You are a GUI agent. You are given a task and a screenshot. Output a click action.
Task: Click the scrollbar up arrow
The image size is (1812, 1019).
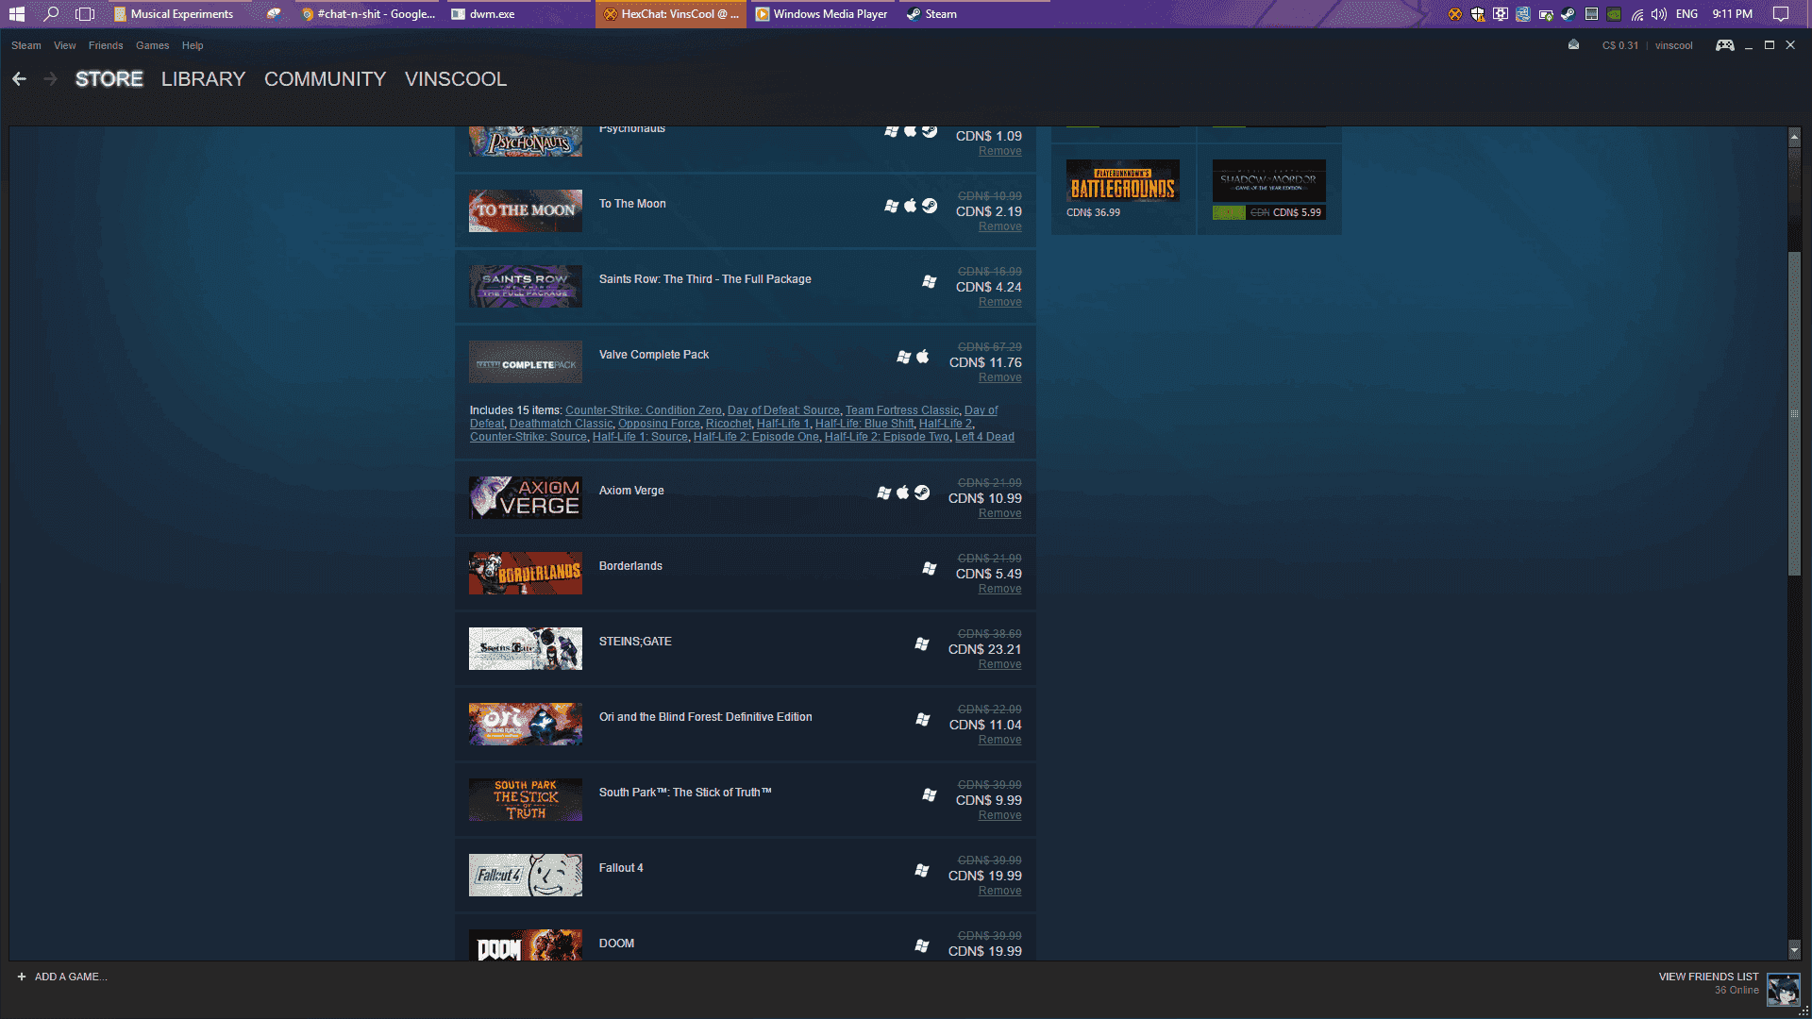1794,138
